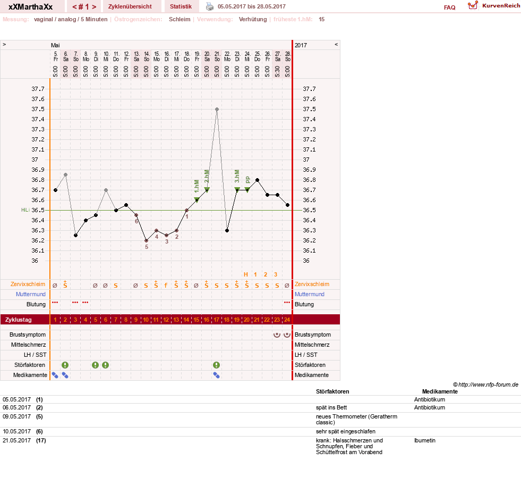This screenshot has height=477, width=521.
Task: Click the date range 05.05.2017 bis 28.05.2017
Action: pos(252,6)
